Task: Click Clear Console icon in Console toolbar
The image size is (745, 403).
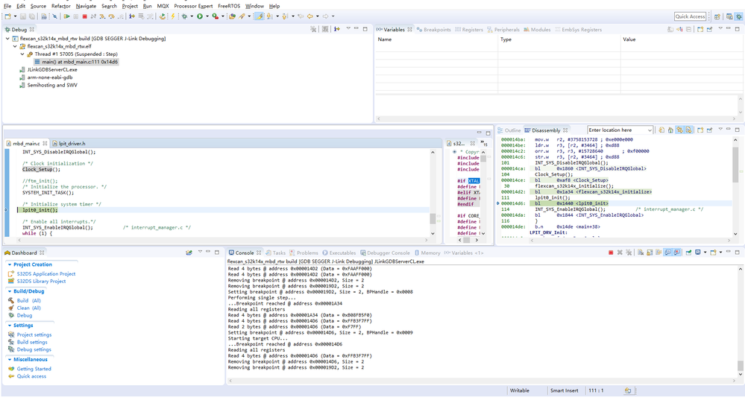Action: [641, 253]
